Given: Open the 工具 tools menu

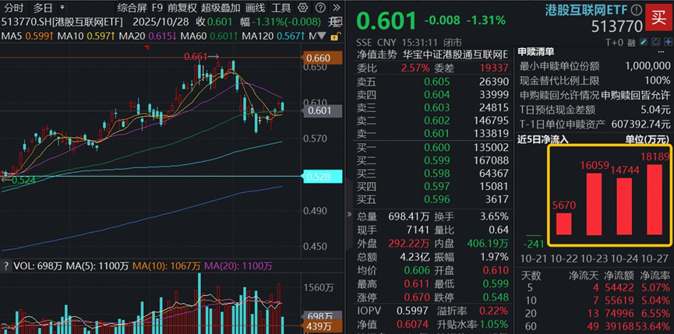Looking at the screenshot, I should coord(281,8).
